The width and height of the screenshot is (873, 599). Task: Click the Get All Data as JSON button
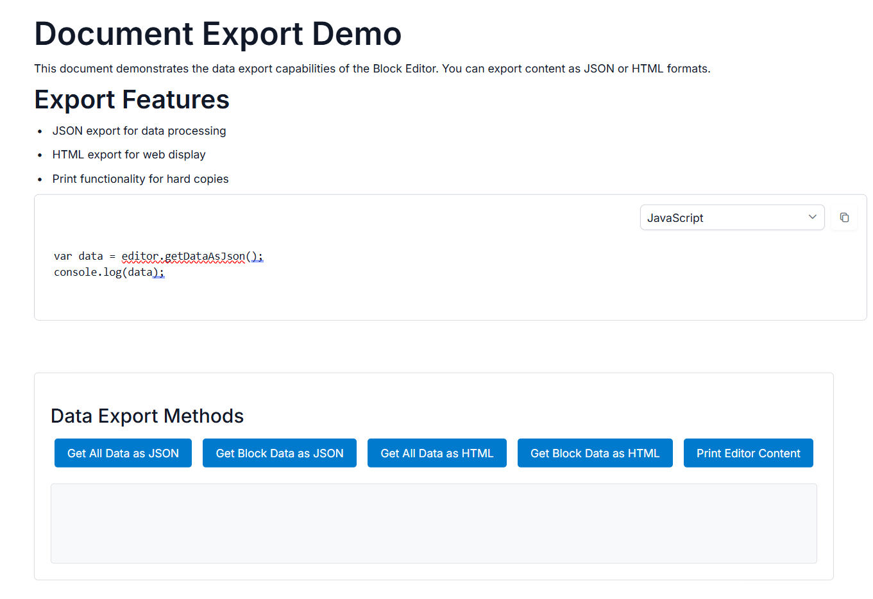pyautogui.click(x=123, y=453)
